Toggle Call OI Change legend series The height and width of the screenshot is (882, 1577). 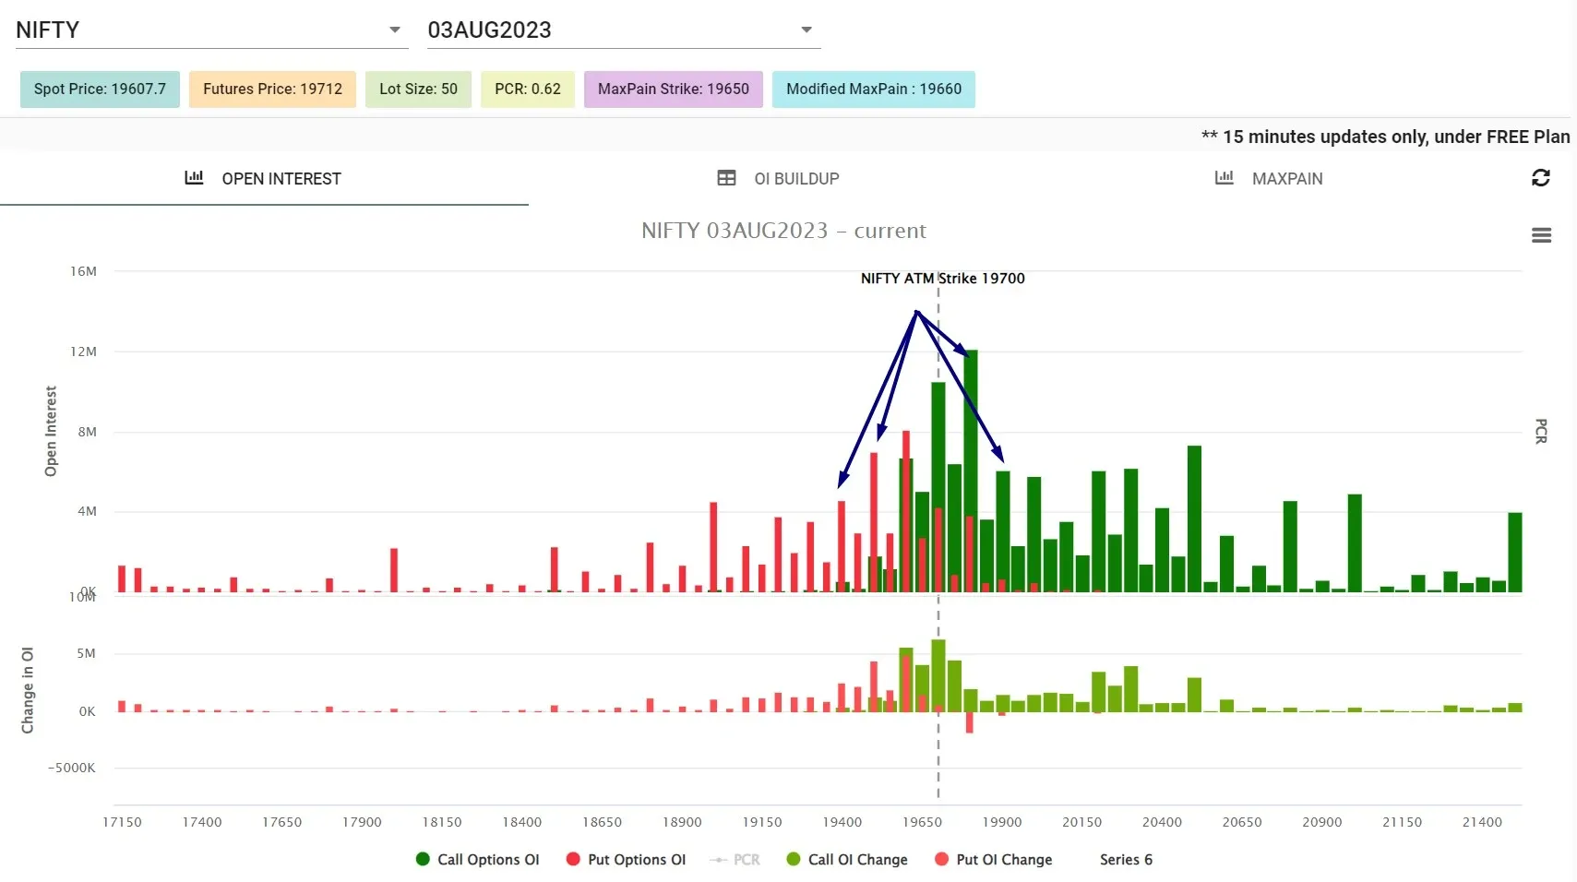pos(847,860)
